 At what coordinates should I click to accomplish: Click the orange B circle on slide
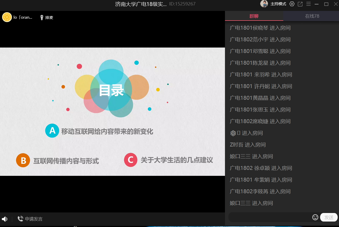[x=23, y=160]
